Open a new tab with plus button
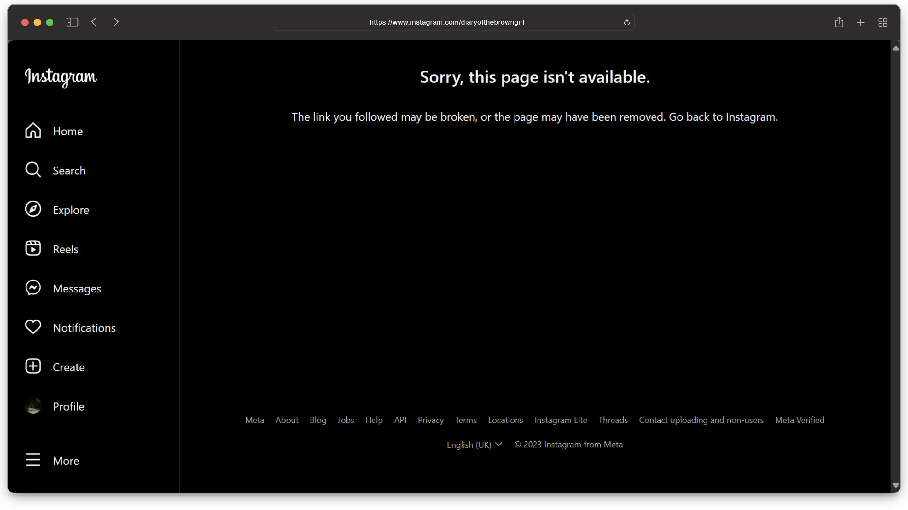Screen dimensions: 908x510 [860, 23]
